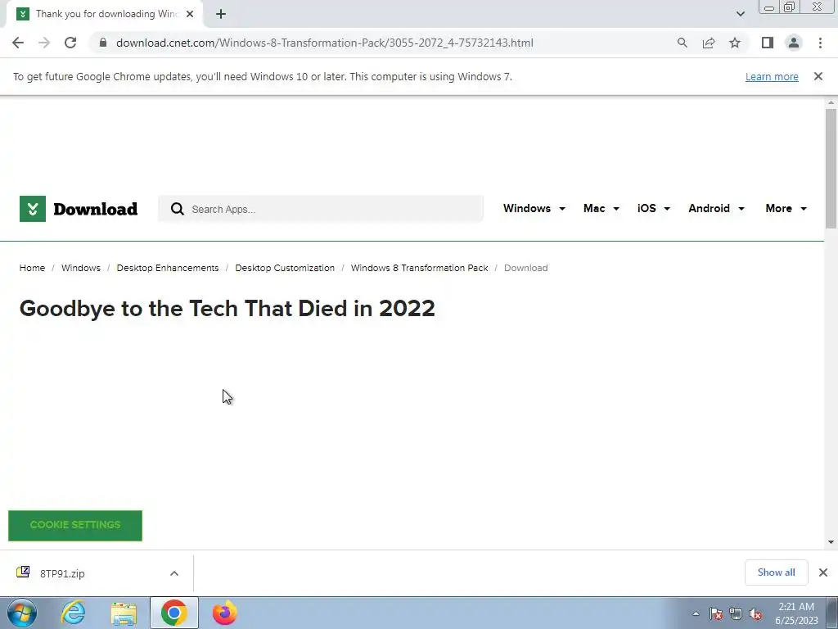
Task: Go back with the browser back arrow
Action: (x=18, y=43)
